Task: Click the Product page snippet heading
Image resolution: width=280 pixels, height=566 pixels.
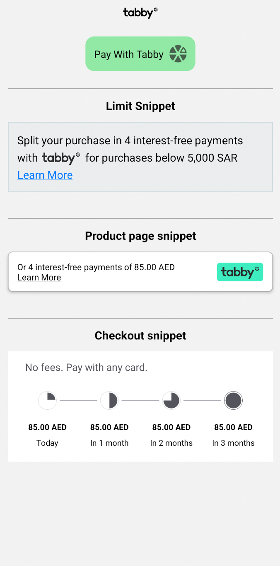Action: 140,236
